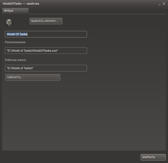Click the СМЕНИТЬ... button
The height and width of the screenshot is (163, 168).
33,77
